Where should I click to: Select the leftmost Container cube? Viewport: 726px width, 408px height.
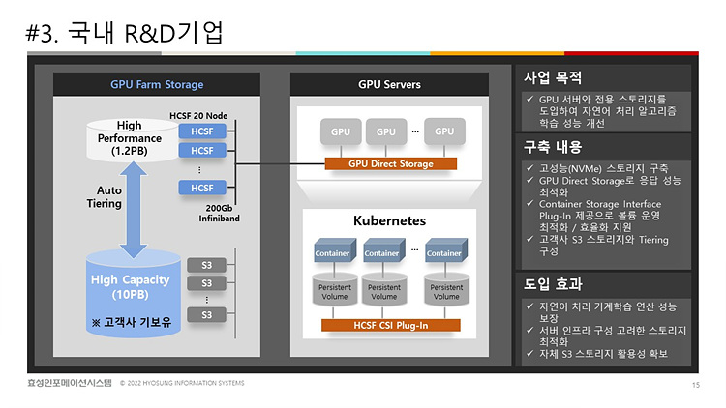[x=332, y=252]
